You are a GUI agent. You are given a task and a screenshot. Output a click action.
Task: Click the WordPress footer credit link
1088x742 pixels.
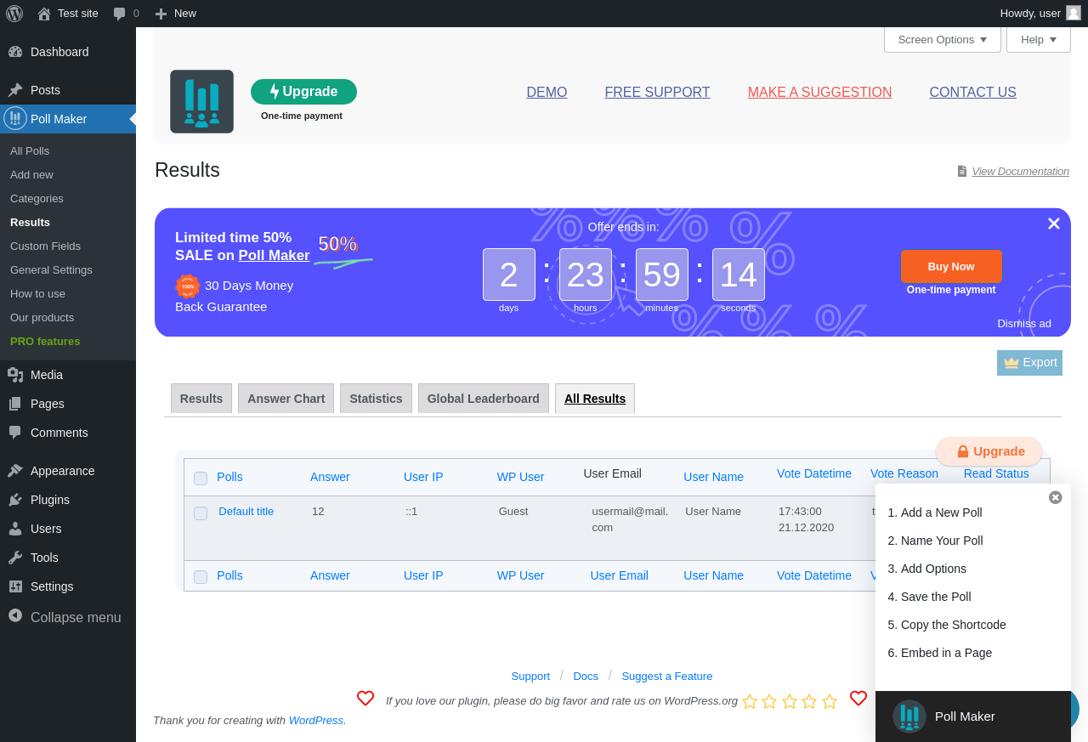pos(316,721)
